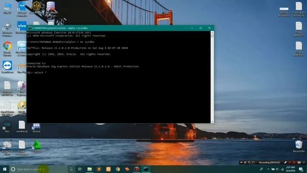
Task: Open the satellite dish SSH desktop shortcut
Action: (x=7, y=147)
